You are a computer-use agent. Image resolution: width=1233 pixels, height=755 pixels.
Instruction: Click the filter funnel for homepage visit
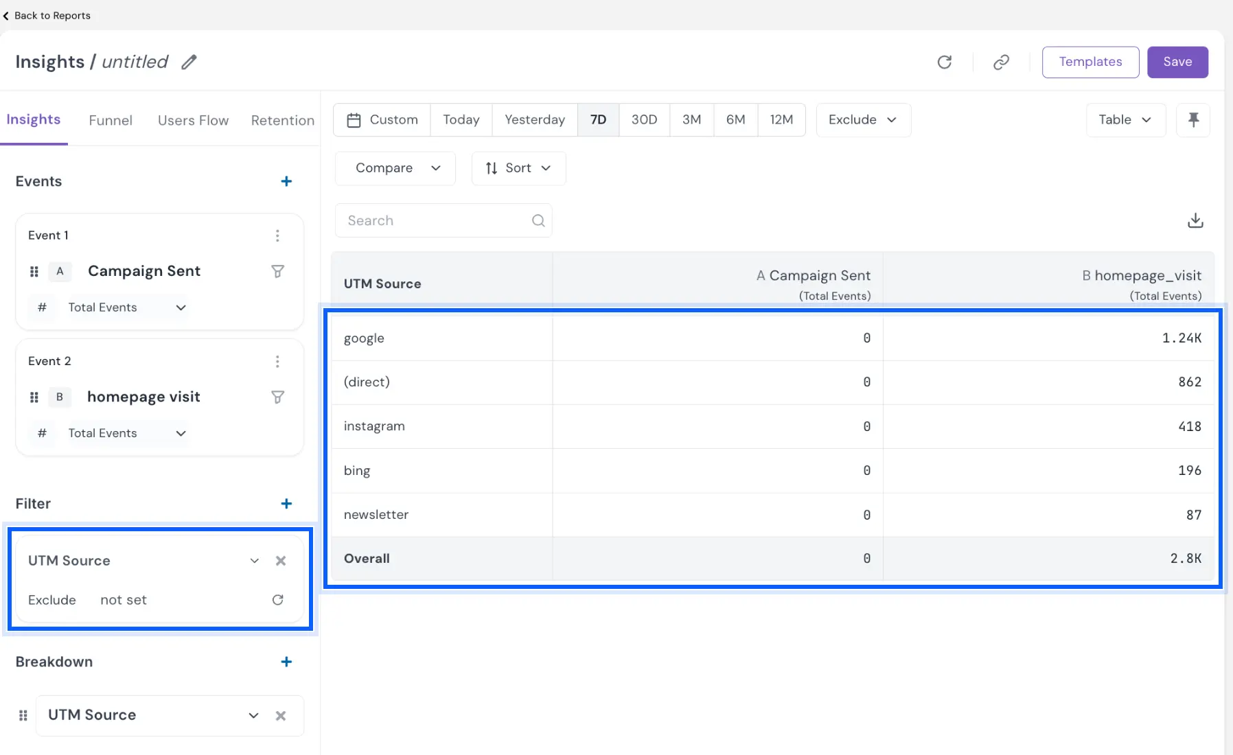(x=277, y=397)
